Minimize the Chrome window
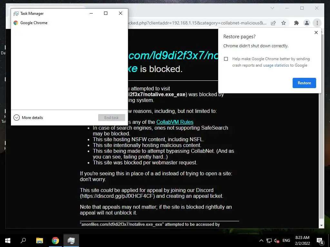The width and height of the screenshot is (330, 247). [287, 8]
